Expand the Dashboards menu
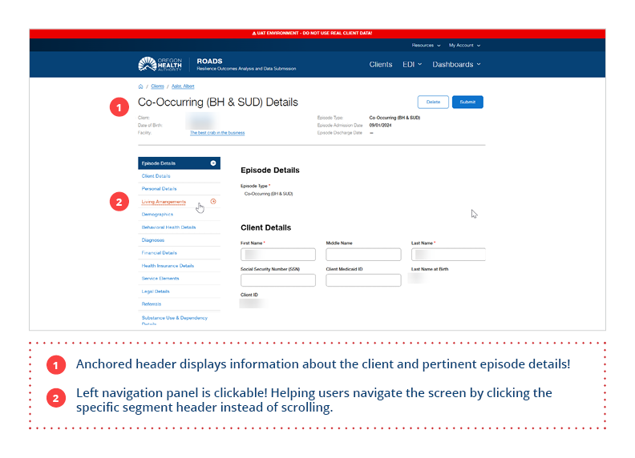The width and height of the screenshot is (635, 458). pyautogui.click(x=456, y=64)
